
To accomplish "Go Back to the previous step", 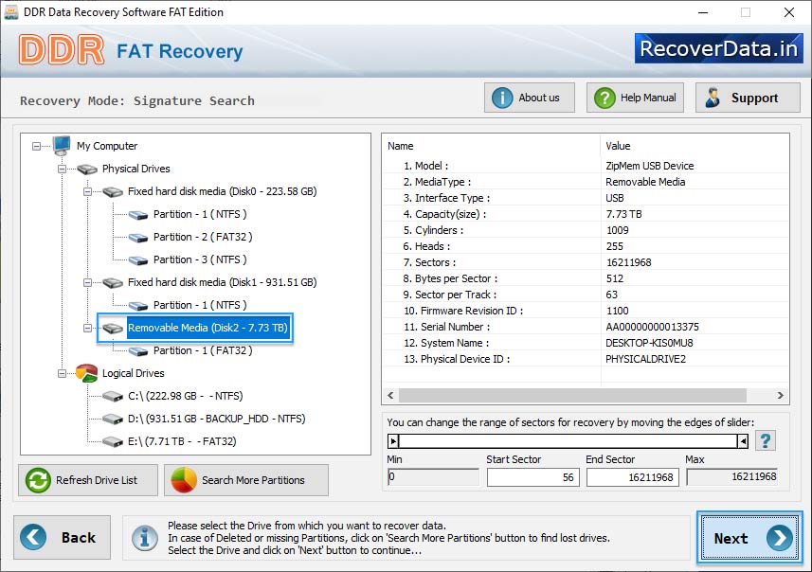I will 63,537.
